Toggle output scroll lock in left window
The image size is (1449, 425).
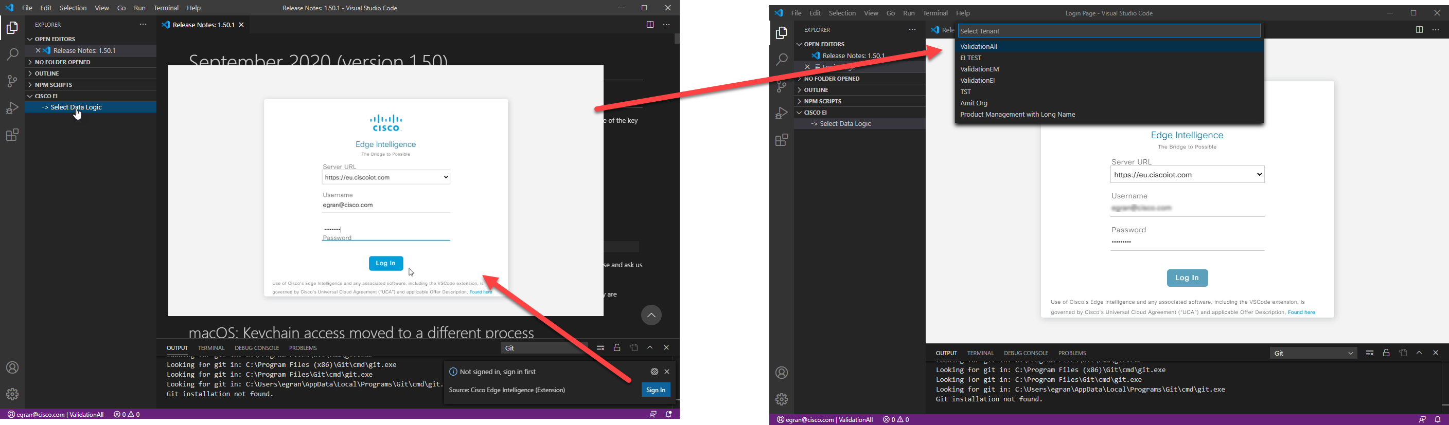617,348
